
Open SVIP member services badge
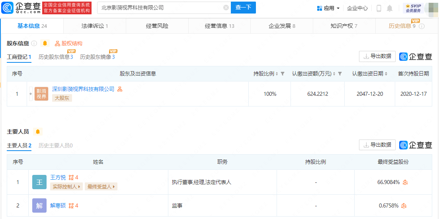pos(413,8)
